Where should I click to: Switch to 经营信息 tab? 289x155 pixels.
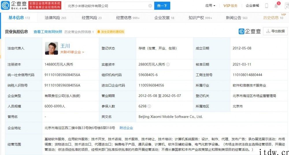(128, 18)
